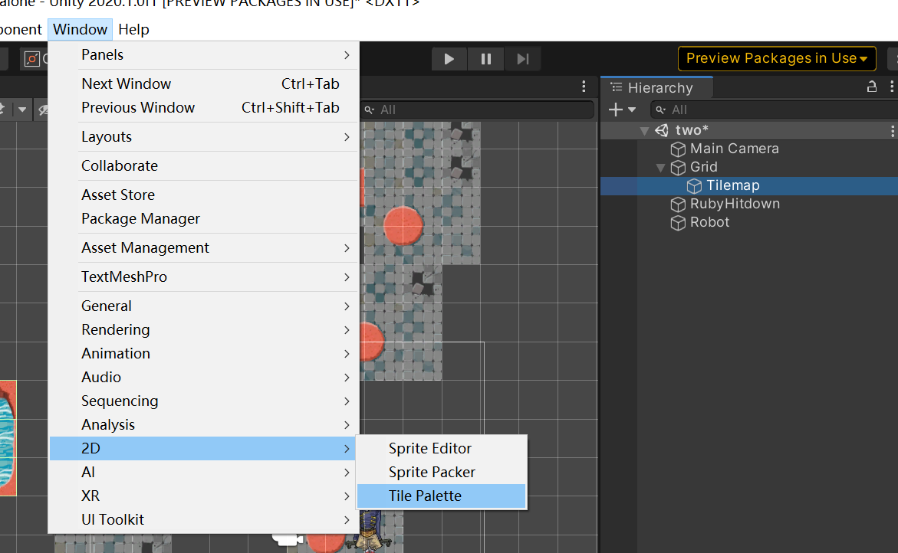This screenshot has width=898, height=553.
Task: Click the Robot cube icon
Action: (678, 222)
